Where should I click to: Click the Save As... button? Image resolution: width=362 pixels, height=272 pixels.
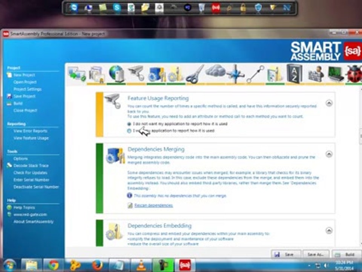click(x=316, y=254)
